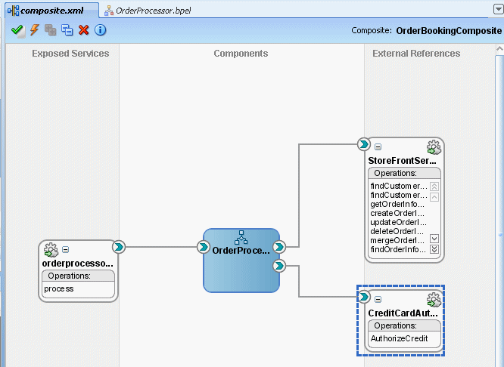Click OrderProcessor upper reference port arrow
The image size is (504, 367).
[279, 247]
